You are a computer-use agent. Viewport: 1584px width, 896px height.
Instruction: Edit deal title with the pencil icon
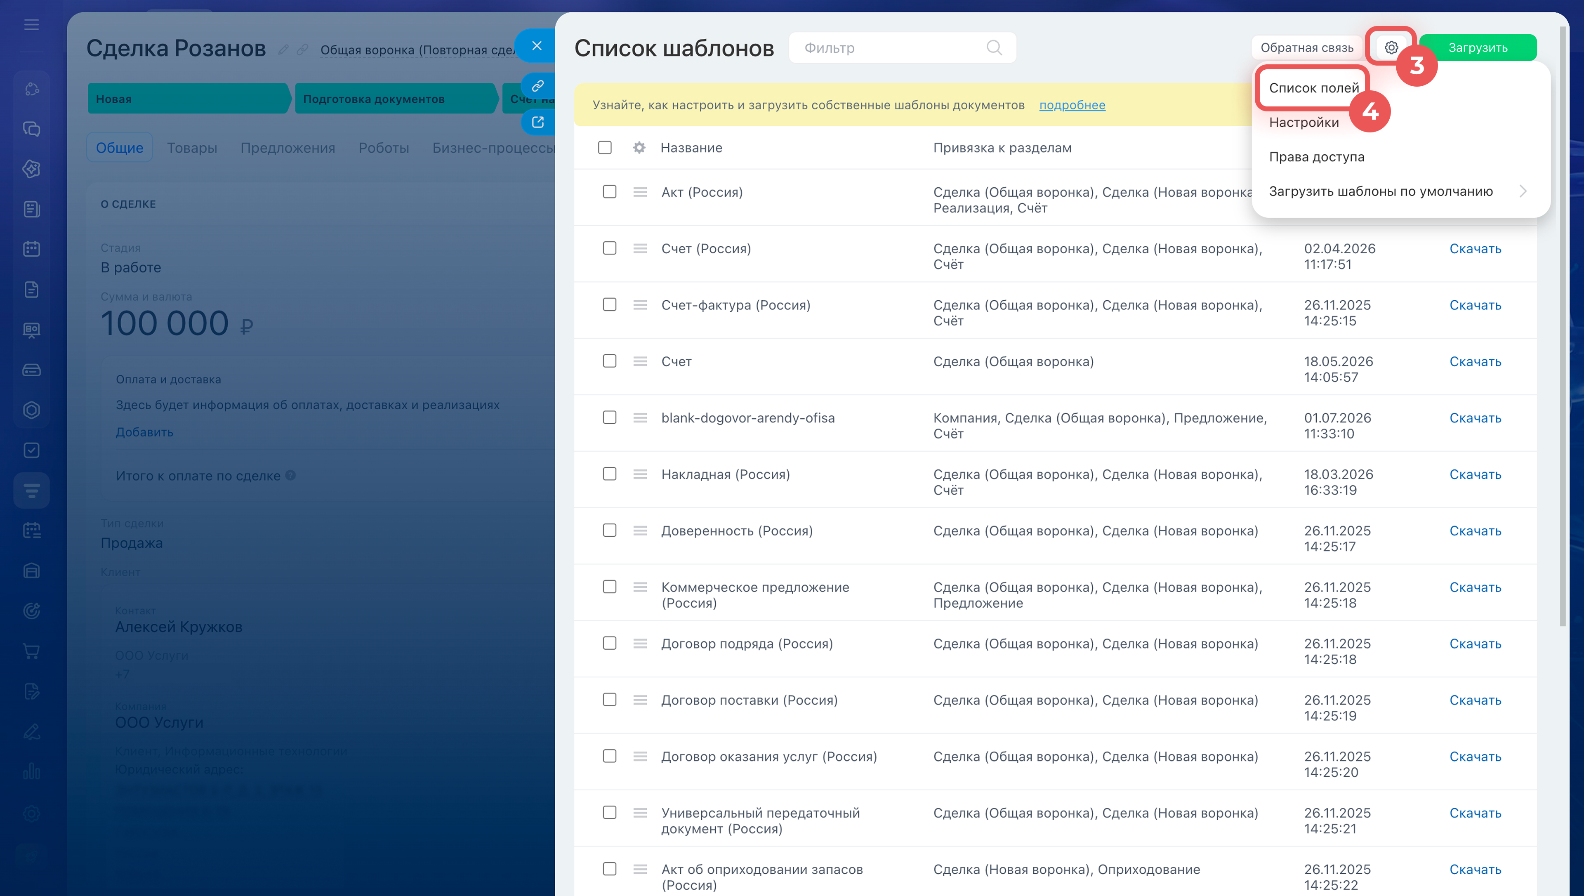[283, 49]
